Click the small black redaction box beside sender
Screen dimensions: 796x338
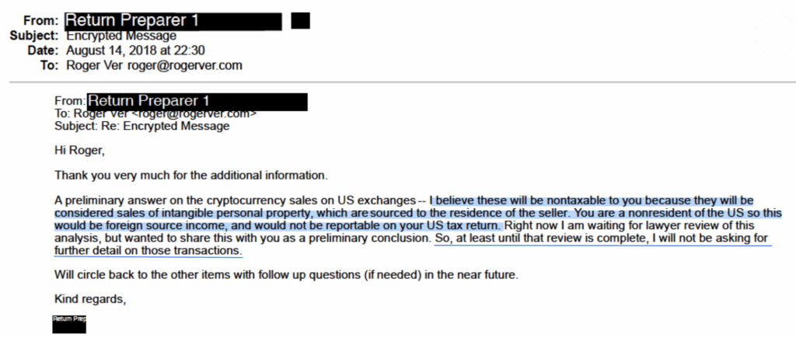pyautogui.click(x=301, y=21)
